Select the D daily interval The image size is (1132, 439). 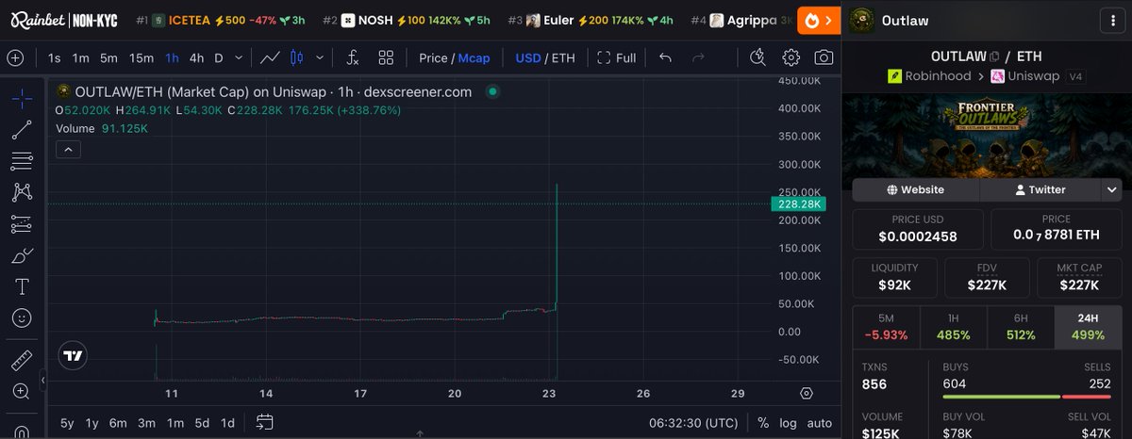click(219, 57)
